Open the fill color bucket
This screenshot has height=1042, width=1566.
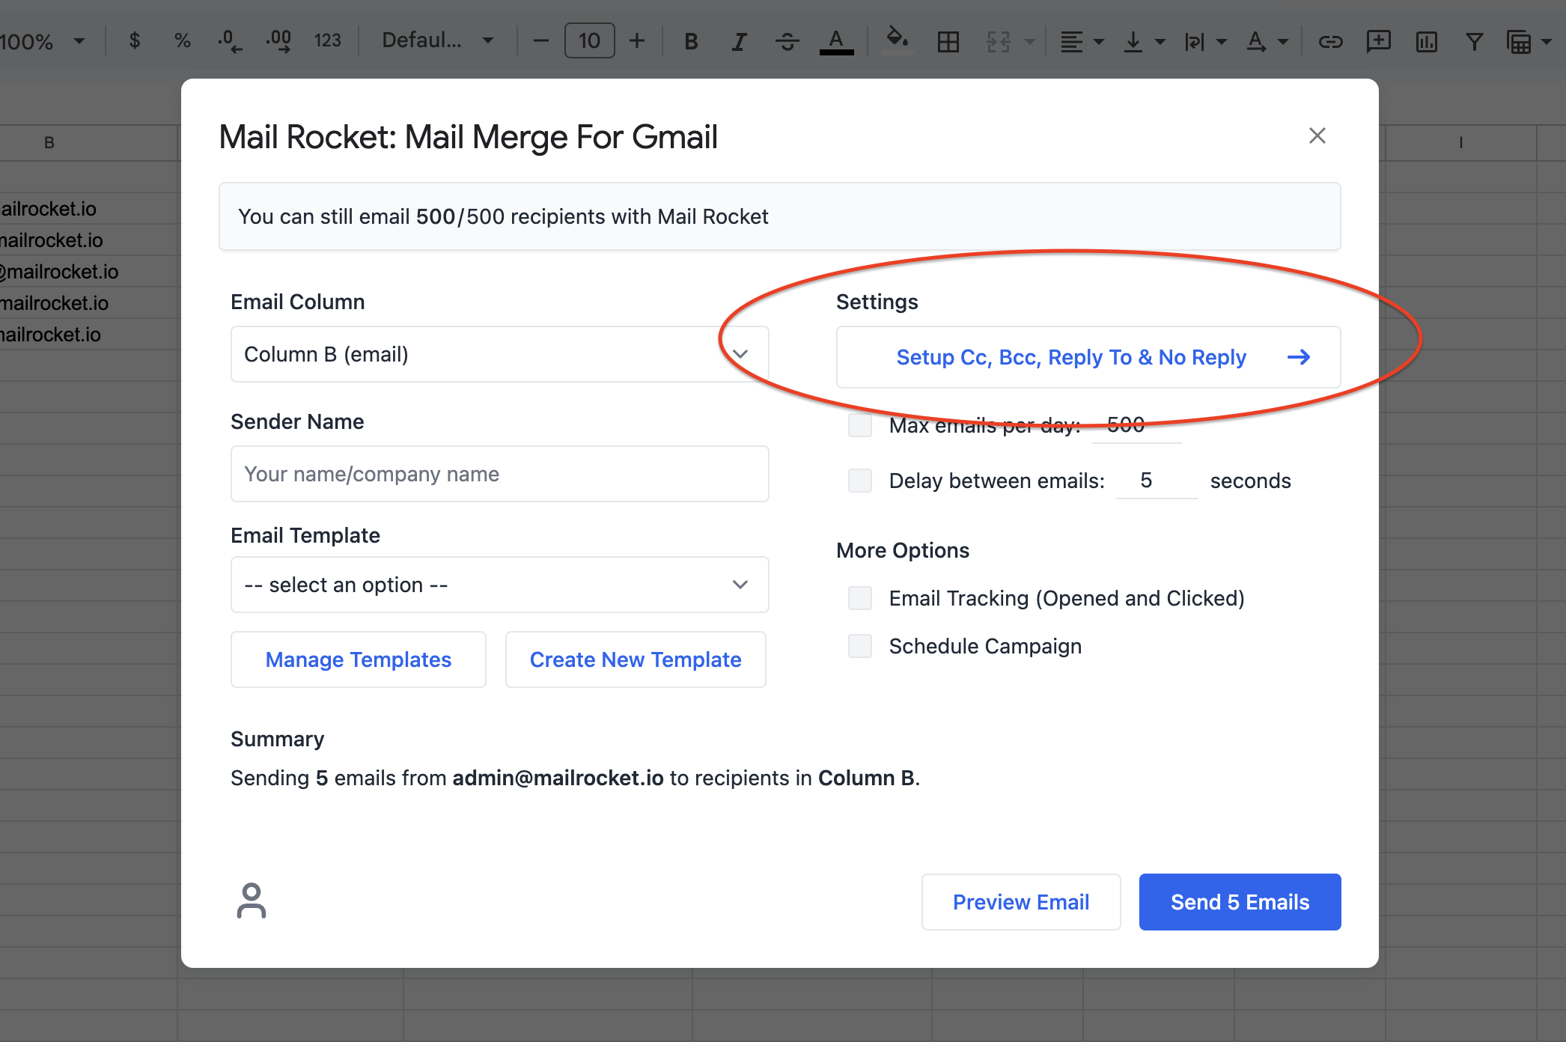click(897, 38)
